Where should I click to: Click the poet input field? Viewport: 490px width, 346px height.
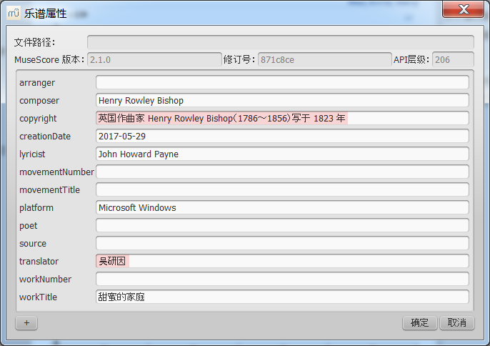pyautogui.click(x=282, y=226)
